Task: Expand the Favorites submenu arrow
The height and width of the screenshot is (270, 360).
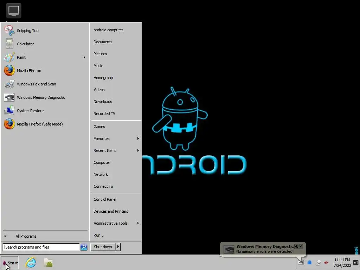Action: click(x=138, y=139)
